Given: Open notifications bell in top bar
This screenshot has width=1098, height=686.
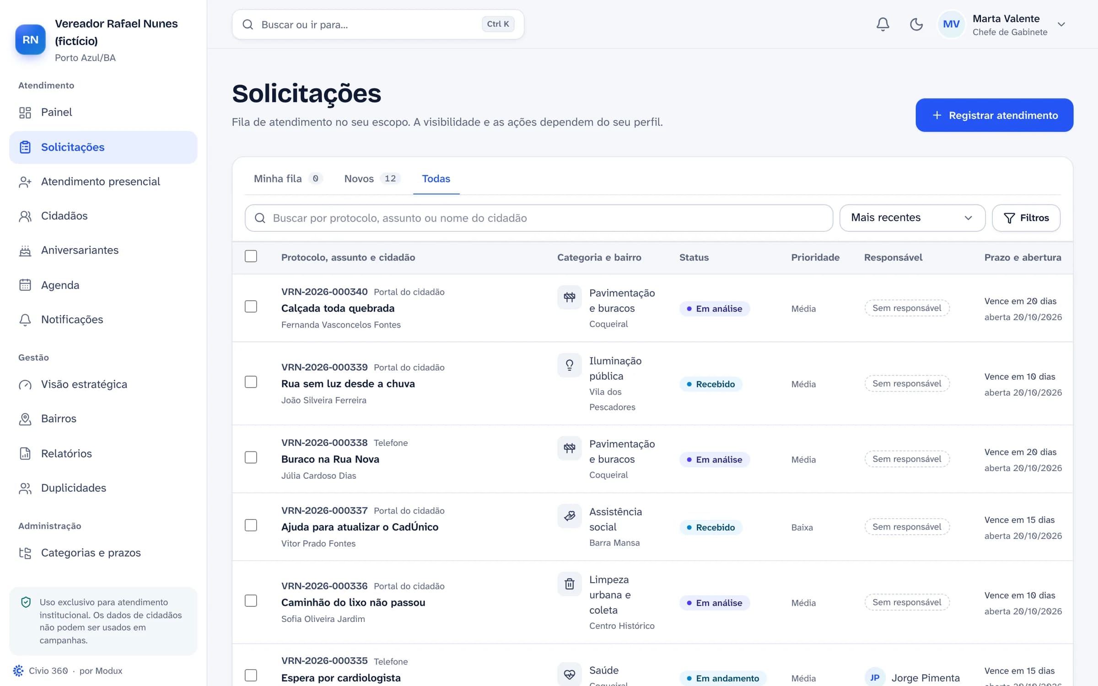Looking at the screenshot, I should [x=883, y=24].
